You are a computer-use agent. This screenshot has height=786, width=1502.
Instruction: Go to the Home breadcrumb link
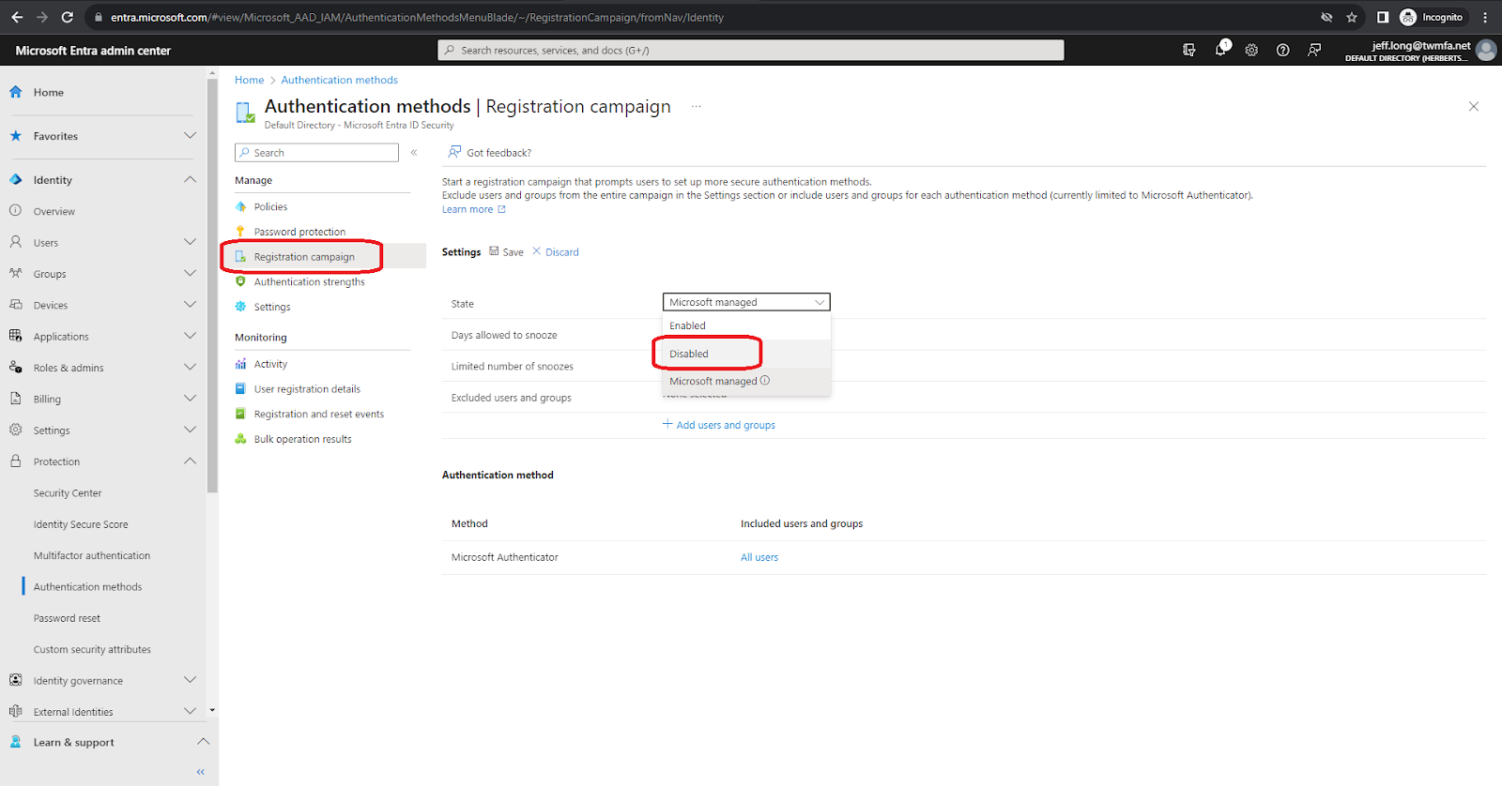click(249, 80)
